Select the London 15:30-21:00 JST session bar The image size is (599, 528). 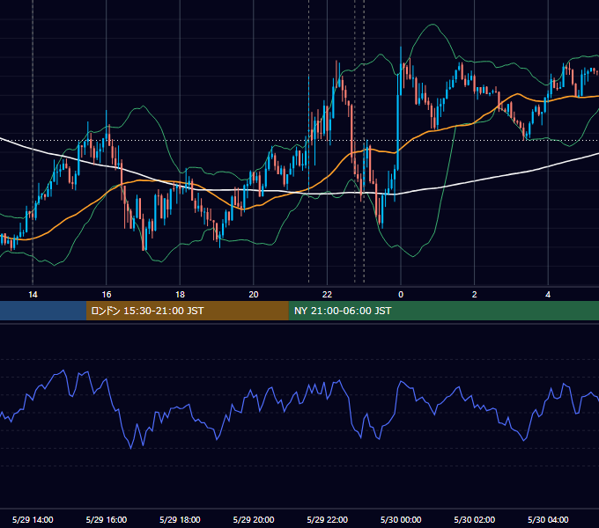tap(187, 311)
